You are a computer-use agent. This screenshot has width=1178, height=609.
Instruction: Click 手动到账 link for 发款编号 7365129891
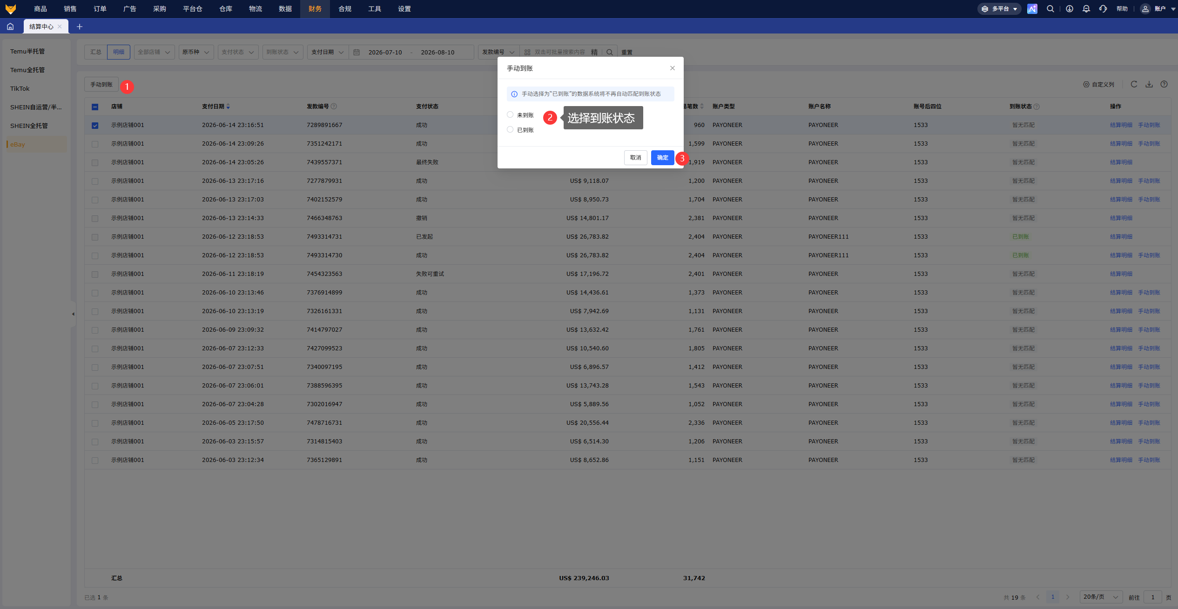[1149, 460]
